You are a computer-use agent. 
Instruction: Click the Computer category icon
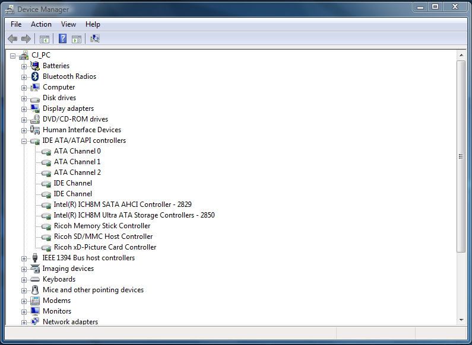coord(35,87)
